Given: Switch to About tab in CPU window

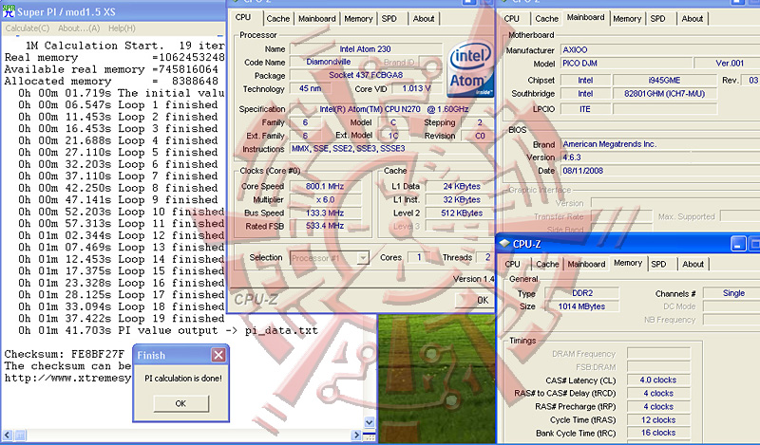Looking at the screenshot, I should pyautogui.click(x=424, y=18).
